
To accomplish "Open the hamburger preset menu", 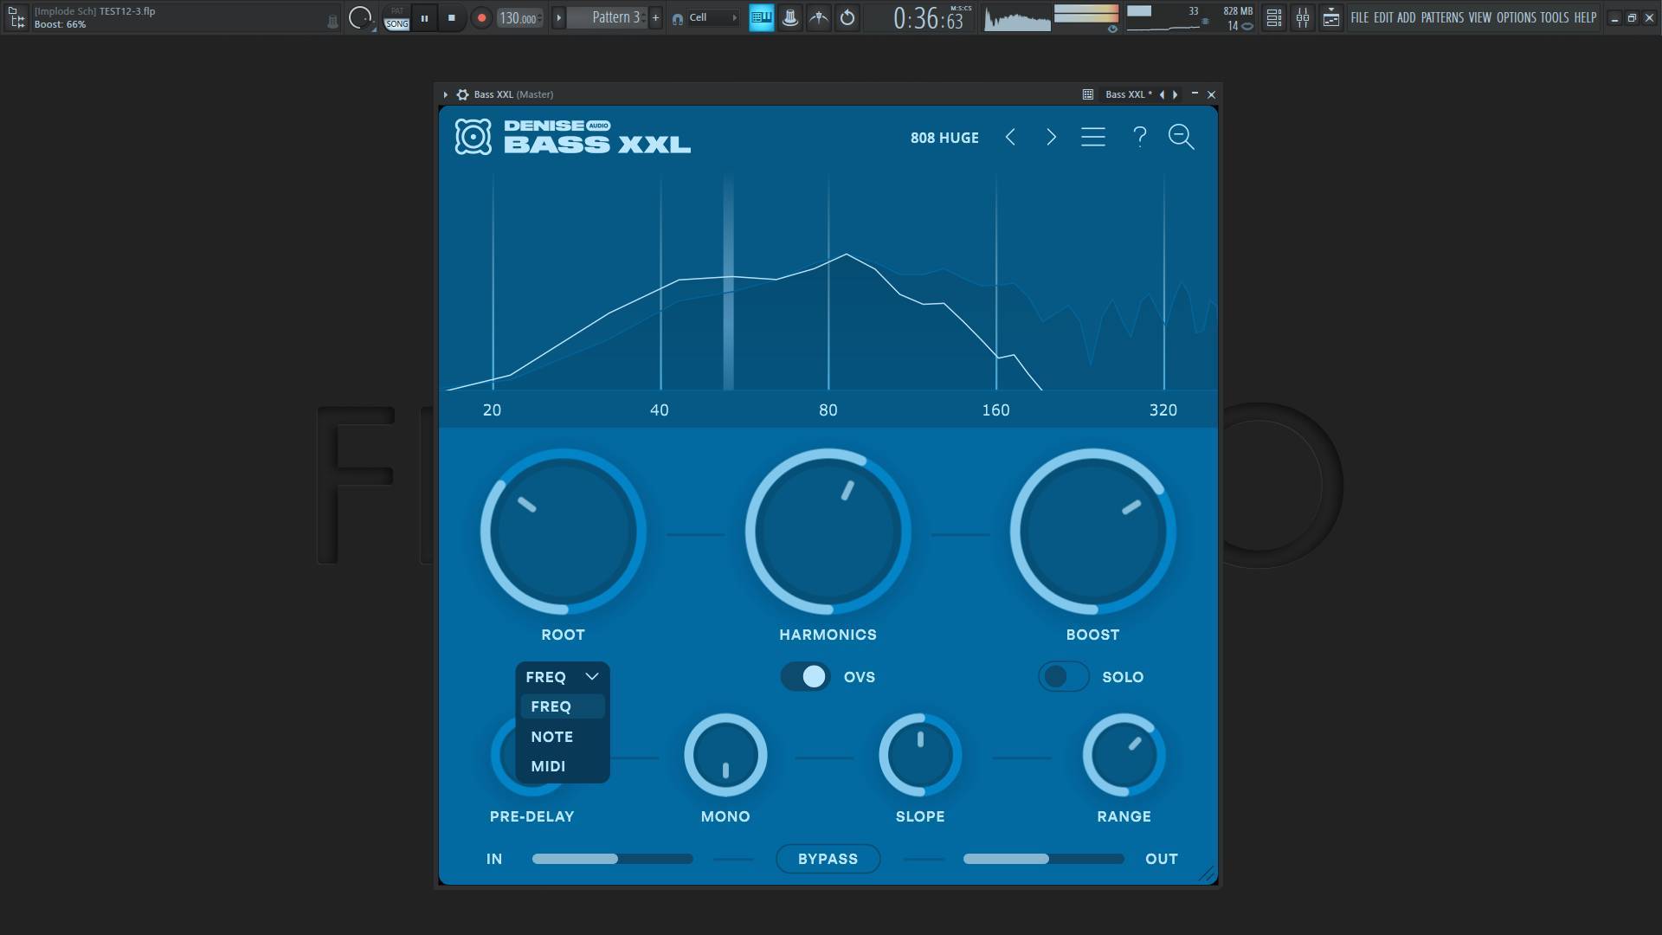I will (x=1093, y=137).
